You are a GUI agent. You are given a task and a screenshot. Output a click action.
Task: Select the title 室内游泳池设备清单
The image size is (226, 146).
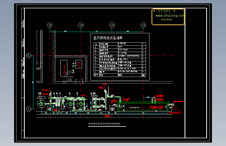[x=108, y=38]
